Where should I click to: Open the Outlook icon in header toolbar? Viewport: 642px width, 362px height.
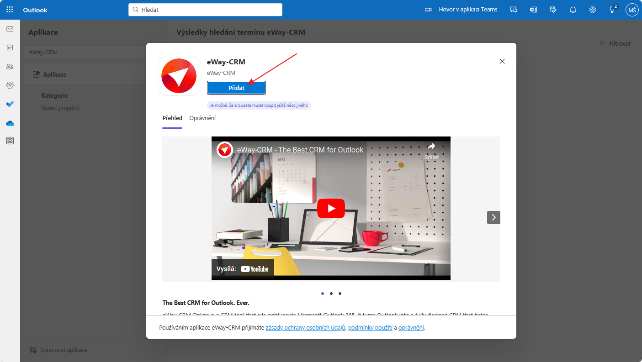pyautogui.click(x=533, y=10)
